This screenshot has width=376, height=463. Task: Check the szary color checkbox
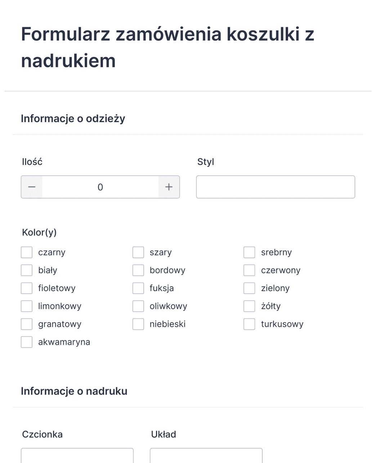pyautogui.click(x=138, y=252)
